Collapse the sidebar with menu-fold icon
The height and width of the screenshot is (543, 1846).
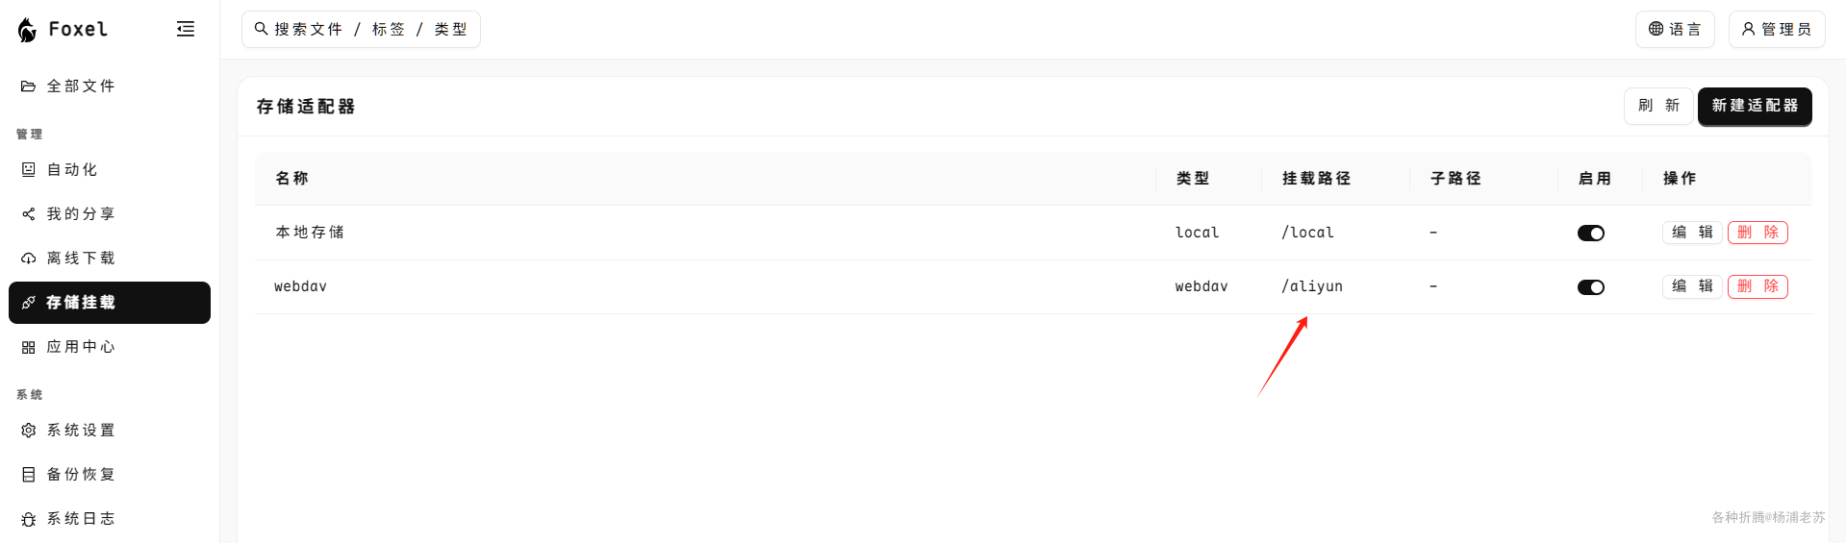click(x=186, y=29)
